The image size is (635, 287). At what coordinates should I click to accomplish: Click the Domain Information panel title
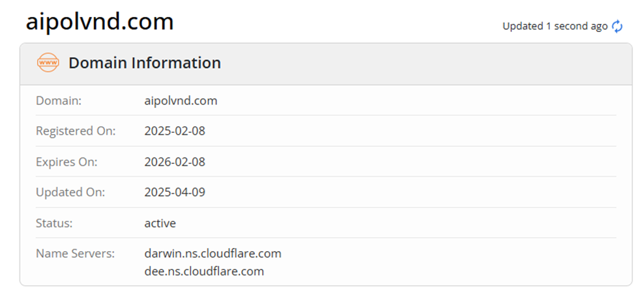coord(145,63)
